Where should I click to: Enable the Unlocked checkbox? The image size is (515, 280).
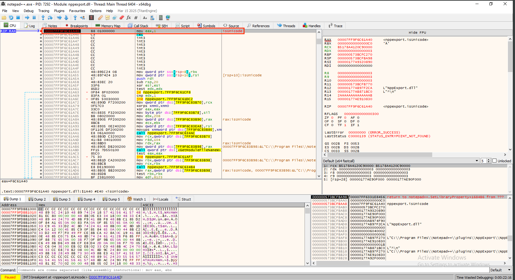click(x=494, y=161)
